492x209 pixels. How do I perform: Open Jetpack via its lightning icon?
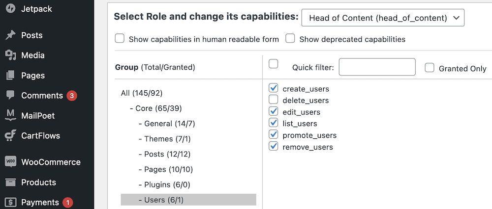click(10, 9)
